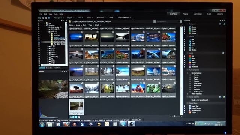Switch to the Manage mode button
This screenshot has height=135, width=240.
(x=173, y=14)
